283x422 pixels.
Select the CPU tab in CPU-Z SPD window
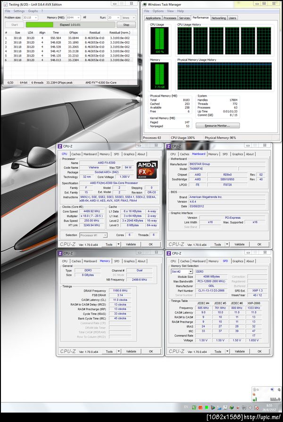(x=173, y=261)
